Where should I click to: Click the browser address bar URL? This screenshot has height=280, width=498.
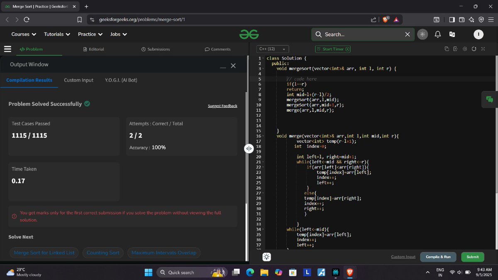pos(142,19)
